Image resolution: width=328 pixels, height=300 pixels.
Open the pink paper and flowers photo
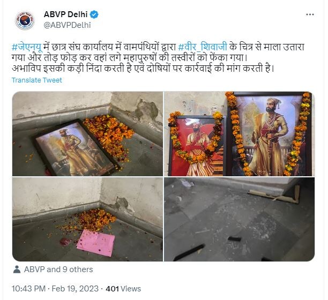click(87, 219)
